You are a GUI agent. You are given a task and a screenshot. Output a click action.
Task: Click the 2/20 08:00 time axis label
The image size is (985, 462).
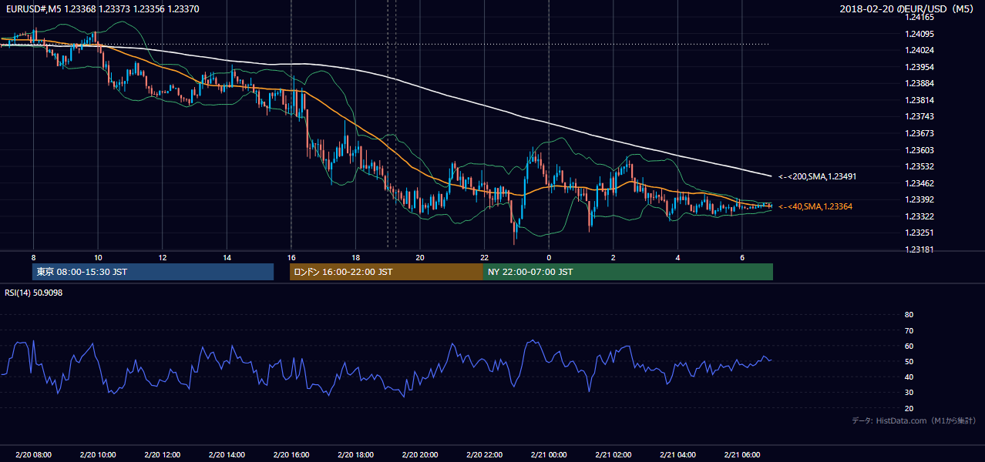(33, 454)
